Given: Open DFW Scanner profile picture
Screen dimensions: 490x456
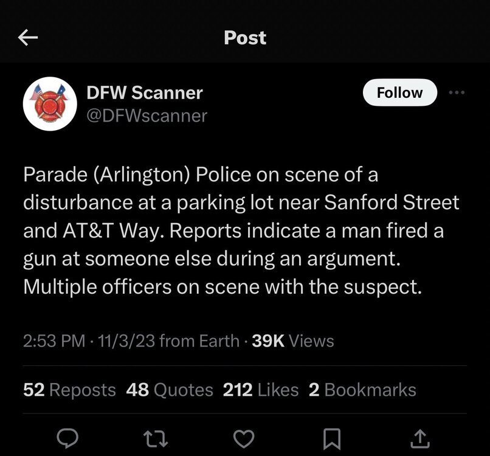Looking at the screenshot, I should (50, 104).
